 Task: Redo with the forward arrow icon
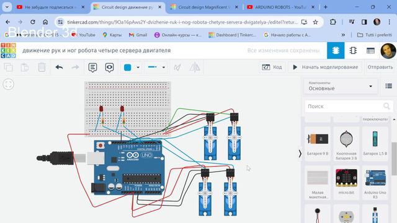[75, 68]
